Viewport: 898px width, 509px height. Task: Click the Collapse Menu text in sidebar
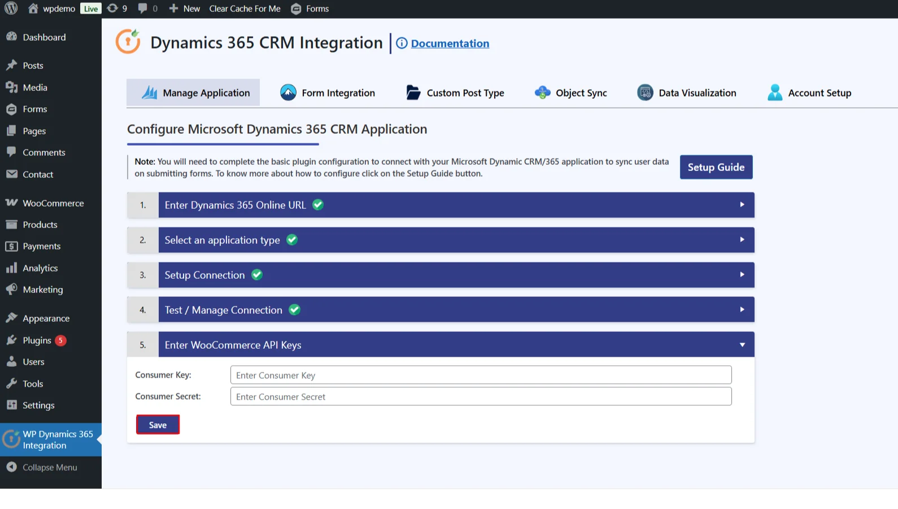tap(50, 467)
